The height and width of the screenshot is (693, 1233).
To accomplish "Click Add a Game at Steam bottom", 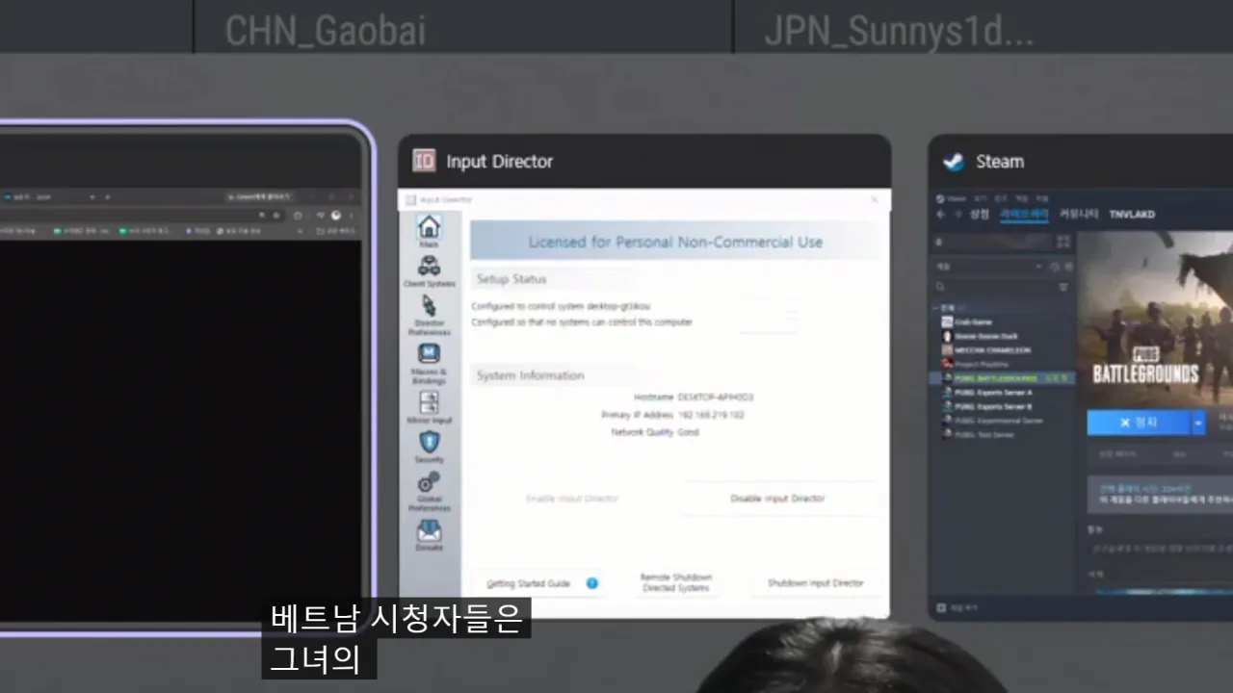I will point(957,608).
